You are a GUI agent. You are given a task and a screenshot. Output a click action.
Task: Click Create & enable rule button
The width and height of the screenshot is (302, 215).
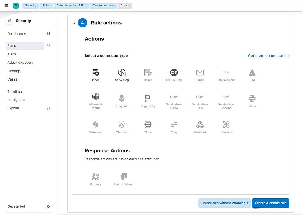[271, 203]
